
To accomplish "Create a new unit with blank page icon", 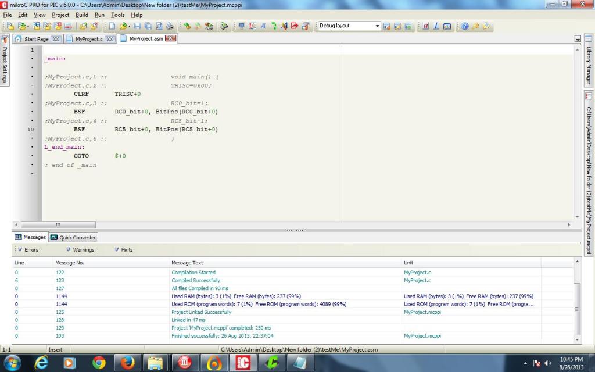I will [112, 26].
